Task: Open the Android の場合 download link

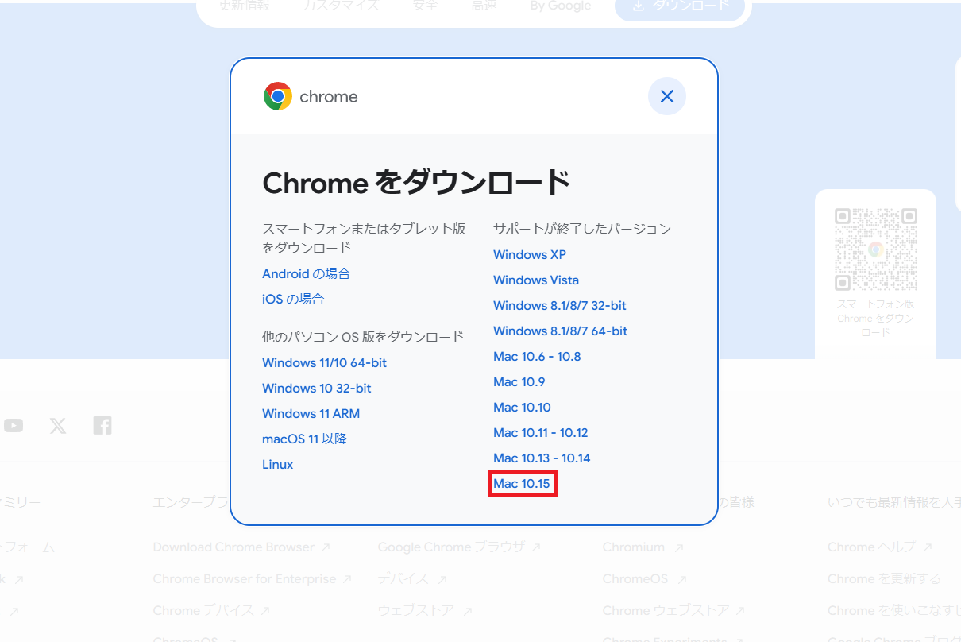Action: [306, 273]
